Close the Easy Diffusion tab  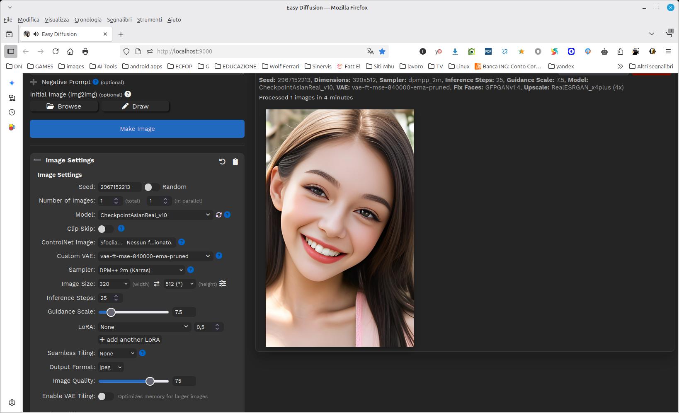(105, 34)
